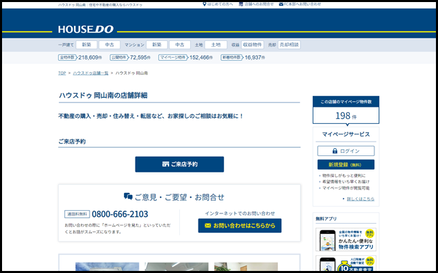Click the 72,595件 public count
Screen dimensions: 438x273
point(140,57)
